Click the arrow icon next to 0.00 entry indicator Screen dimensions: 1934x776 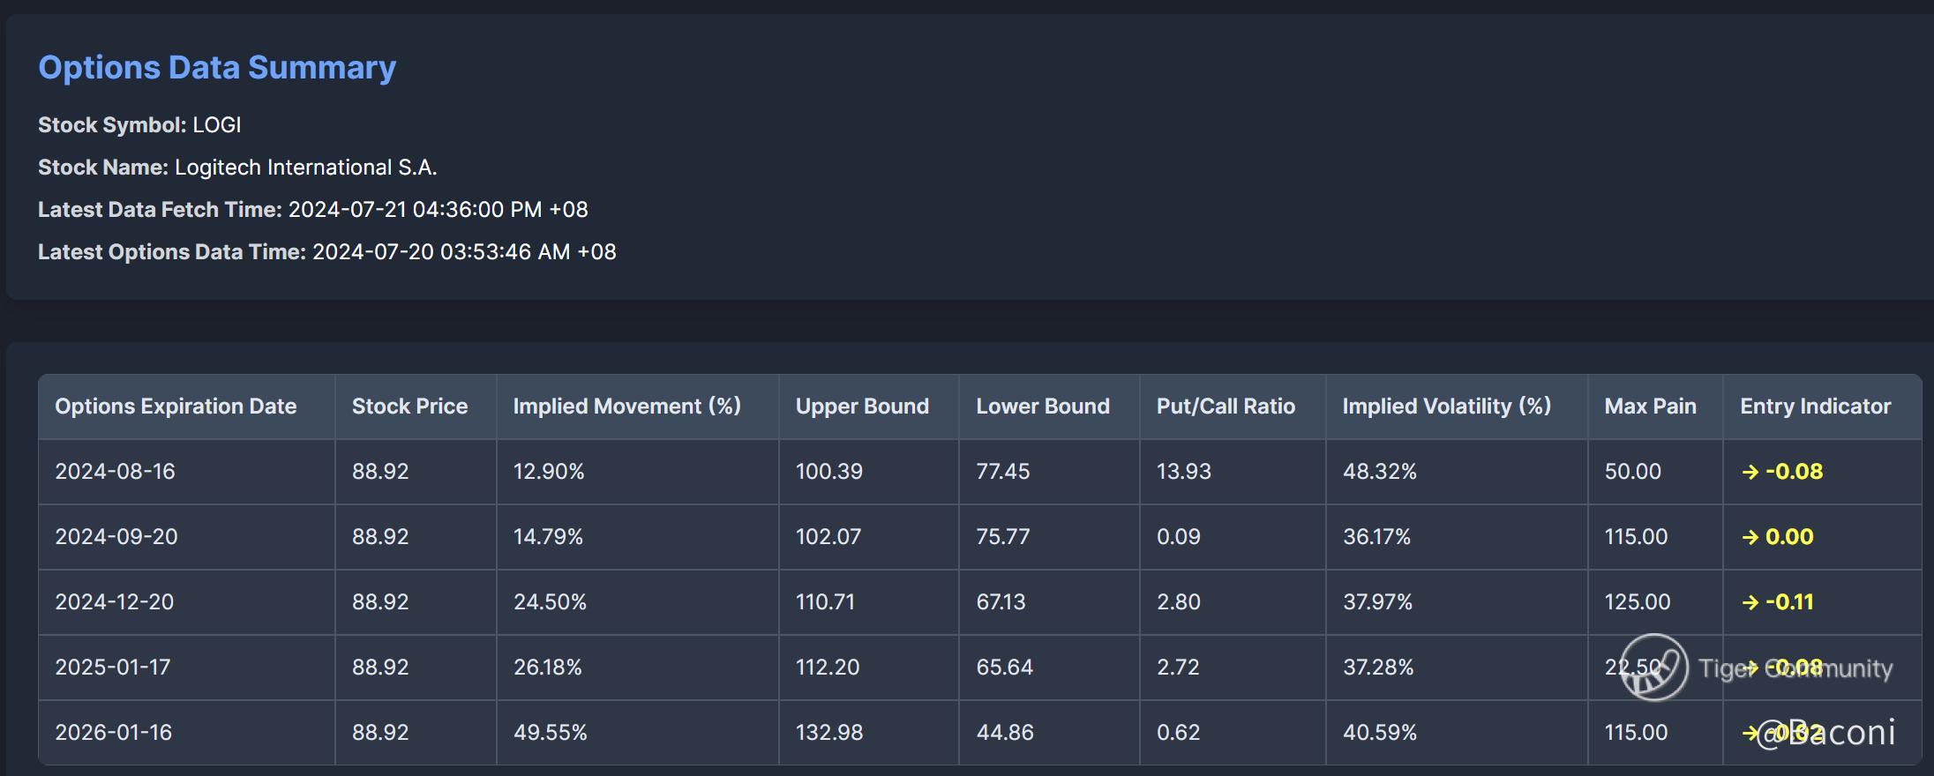[x=1750, y=537]
